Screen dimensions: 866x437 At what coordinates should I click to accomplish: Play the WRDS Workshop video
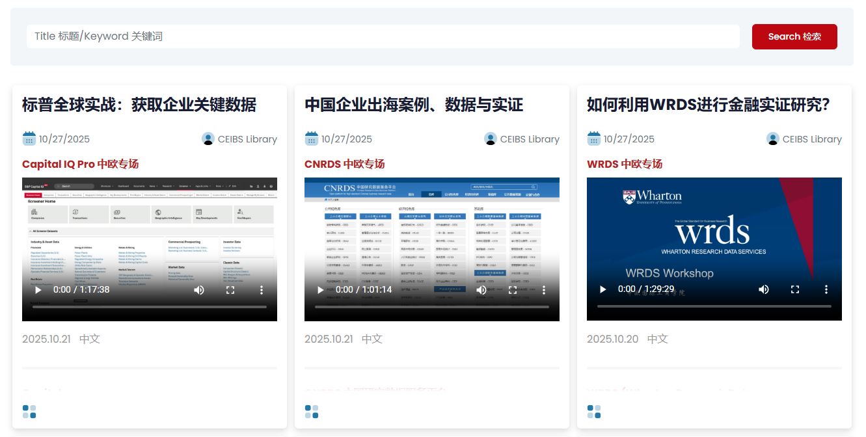tap(603, 289)
